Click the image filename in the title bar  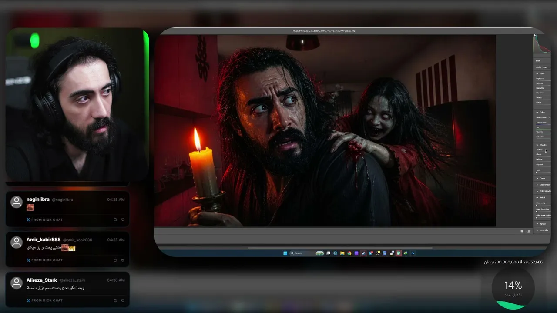(x=324, y=31)
